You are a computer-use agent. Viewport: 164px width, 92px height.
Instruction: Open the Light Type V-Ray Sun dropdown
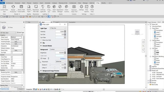[58, 28]
